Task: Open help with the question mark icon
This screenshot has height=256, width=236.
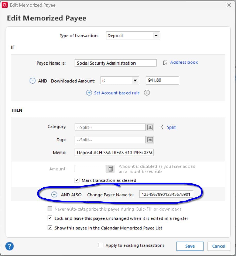Action: point(10,246)
